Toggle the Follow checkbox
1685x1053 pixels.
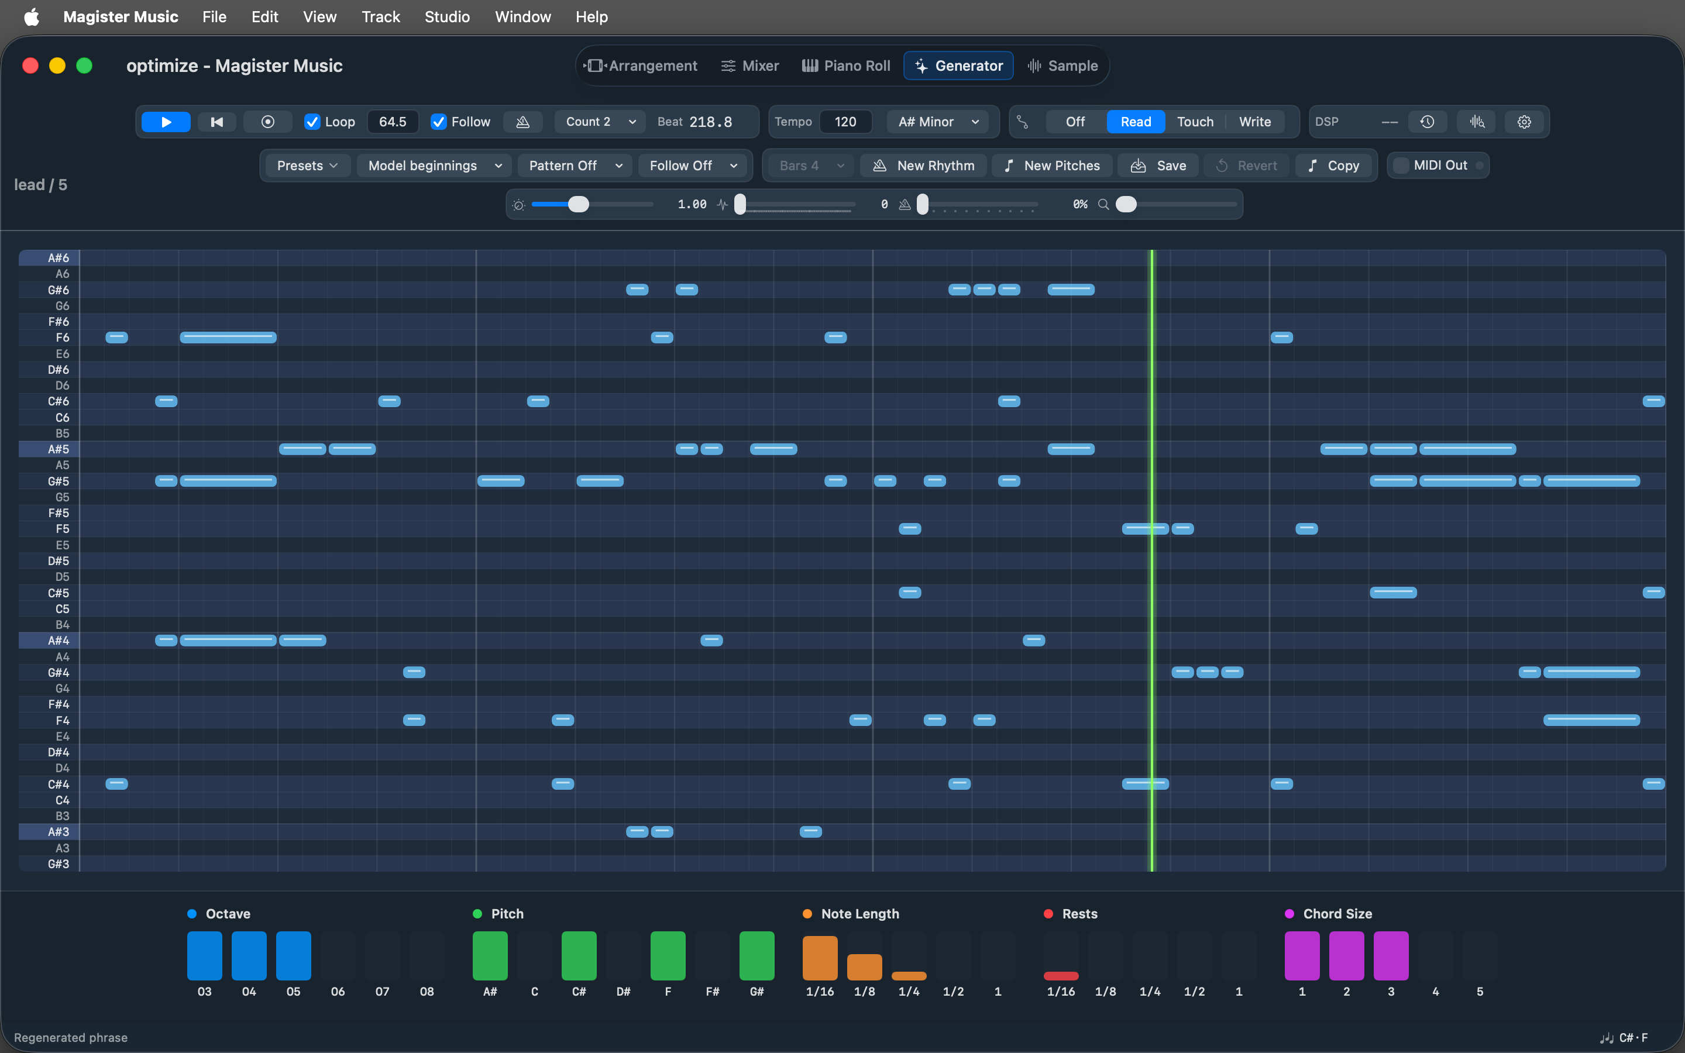[x=438, y=122]
